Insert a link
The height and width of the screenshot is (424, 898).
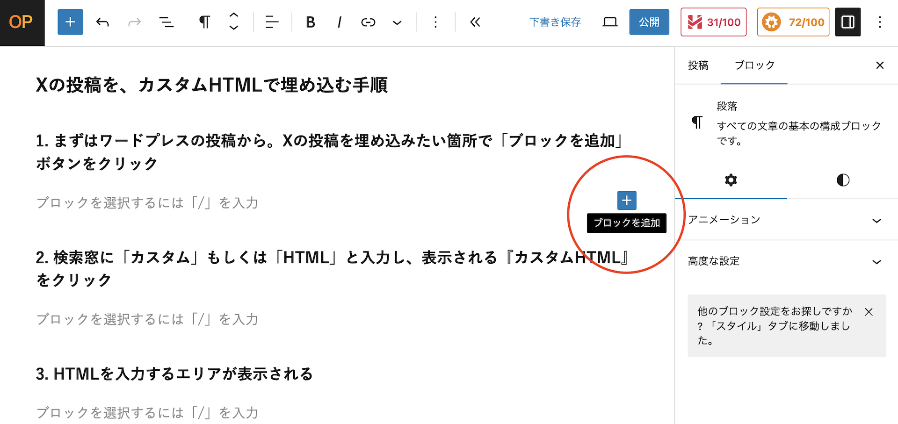368,22
